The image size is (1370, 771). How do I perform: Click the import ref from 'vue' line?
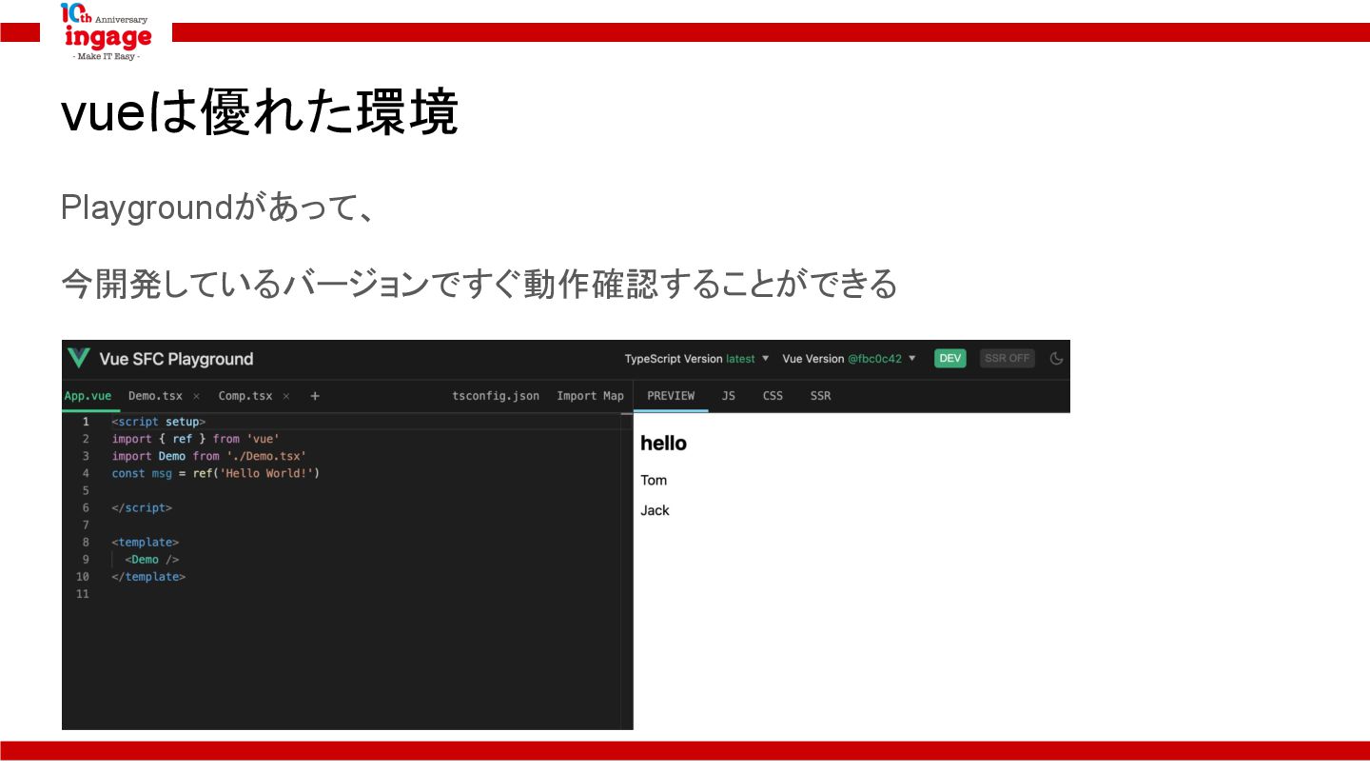(x=195, y=439)
